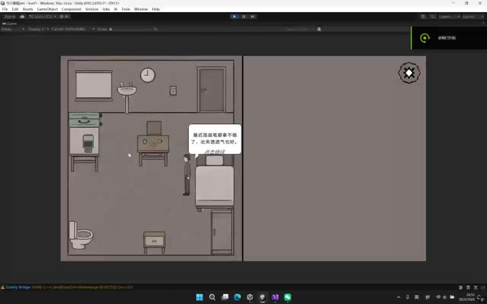The width and height of the screenshot is (487, 304).
Task: Open the GameObject menu
Action: [x=47, y=9]
